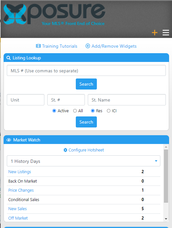Select the Active radio button
Viewport: 172px width, 228px height.
click(54, 111)
